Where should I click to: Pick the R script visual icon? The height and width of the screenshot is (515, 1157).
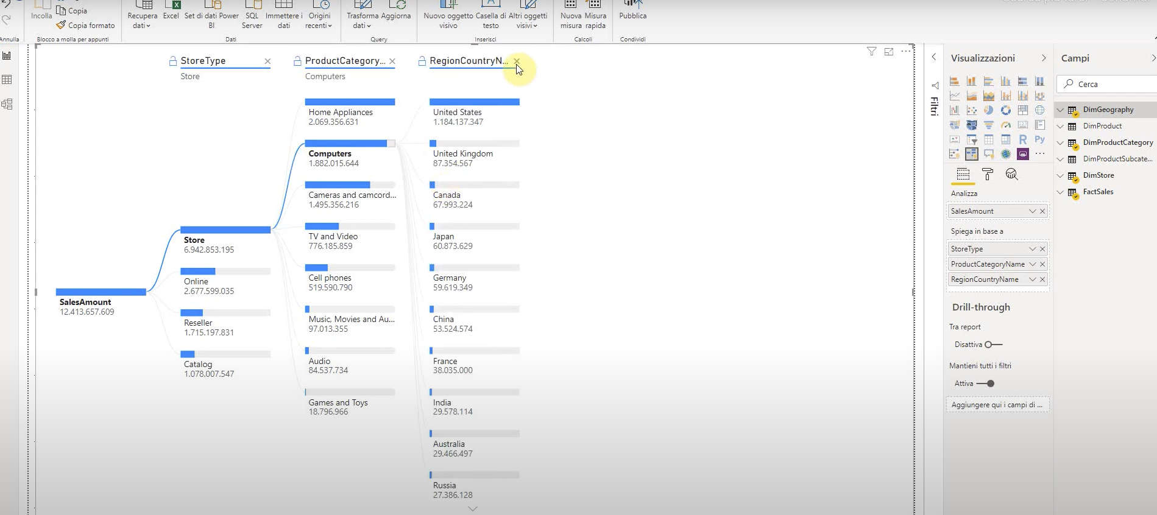click(1022, 139)
